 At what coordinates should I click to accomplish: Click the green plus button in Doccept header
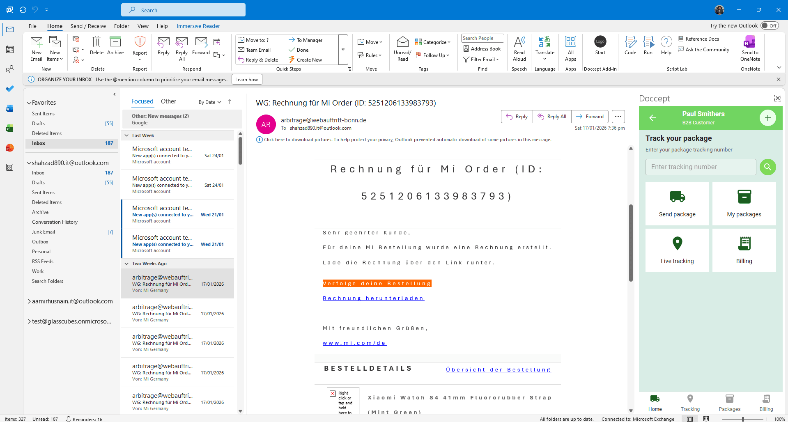click(x=767, y=118)
